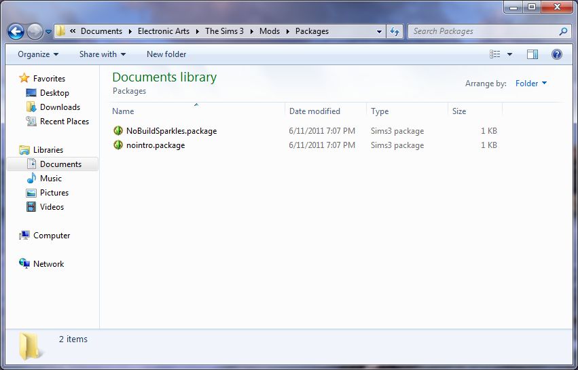Image resolution: width=578 pixels, height=370 pixels.
Task: Sort files by the Name column header
Action: tap(124, 111)
